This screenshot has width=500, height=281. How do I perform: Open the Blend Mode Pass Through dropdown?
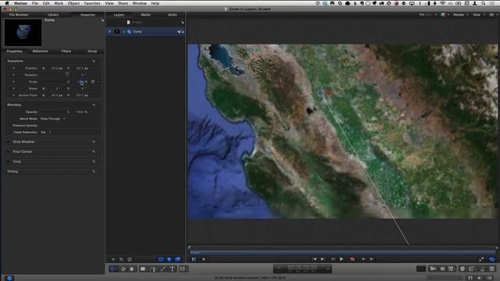(53, 119)
